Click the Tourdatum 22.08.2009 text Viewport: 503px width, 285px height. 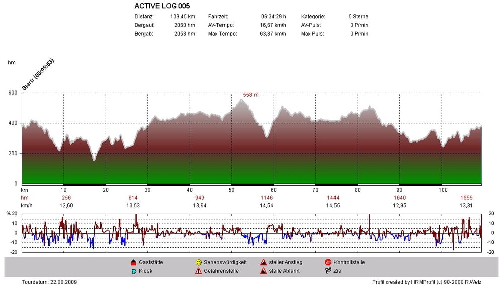[49, 282]
